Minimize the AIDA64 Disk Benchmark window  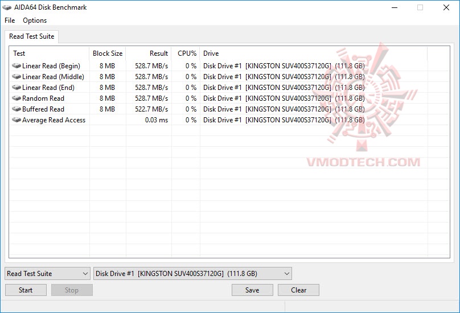click(395, 7)
